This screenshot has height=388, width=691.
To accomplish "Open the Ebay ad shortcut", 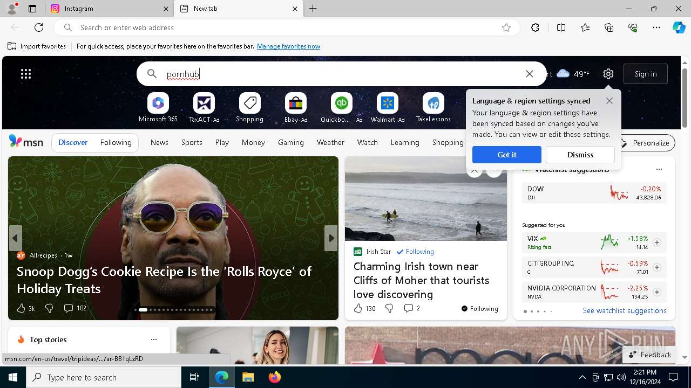I will (296, 108).
